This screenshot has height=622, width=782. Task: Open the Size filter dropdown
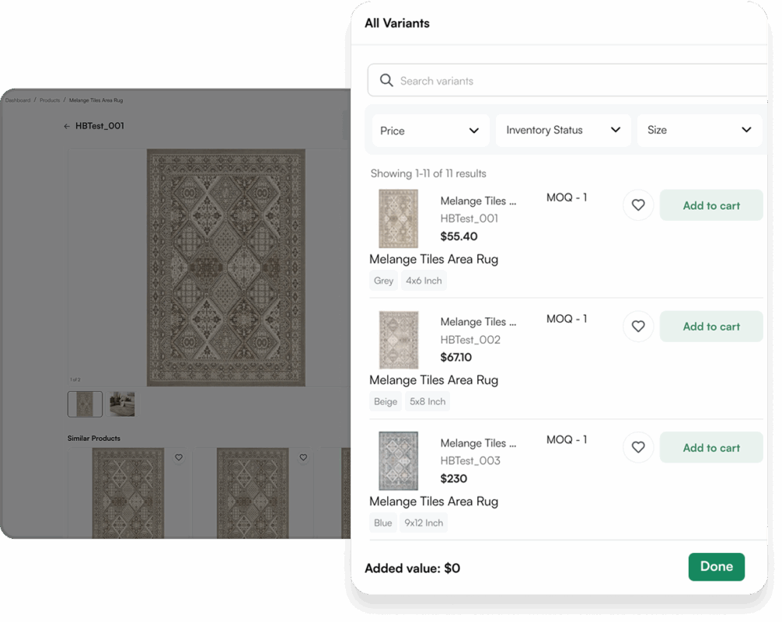(x=699, y=131)
